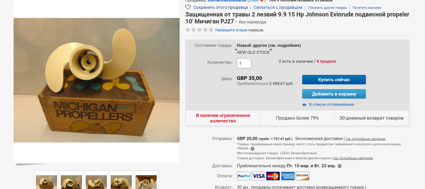This screenshot has width=425, height=189.
Task: Open Посетить магазин link
Action: click(x=367, y=8)
